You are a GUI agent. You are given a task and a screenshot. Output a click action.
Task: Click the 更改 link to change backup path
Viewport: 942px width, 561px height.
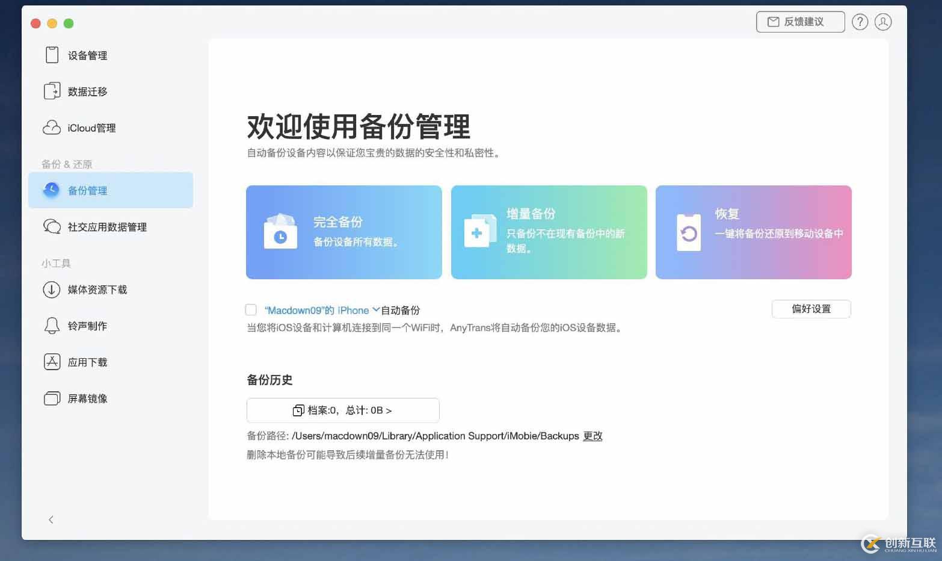click(593, 436)
